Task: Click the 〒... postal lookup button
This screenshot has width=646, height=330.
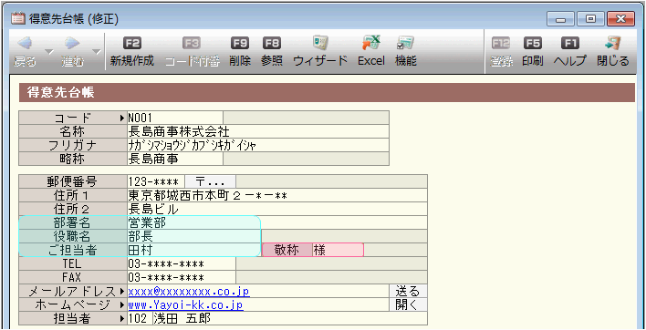Action: coord(211,181)
